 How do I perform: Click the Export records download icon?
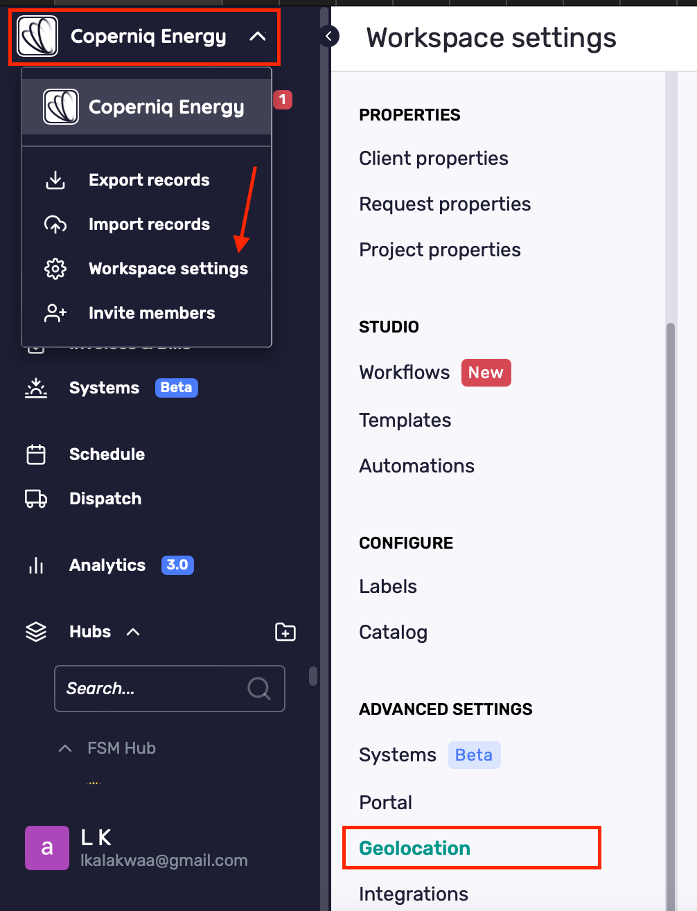(55, 180)
